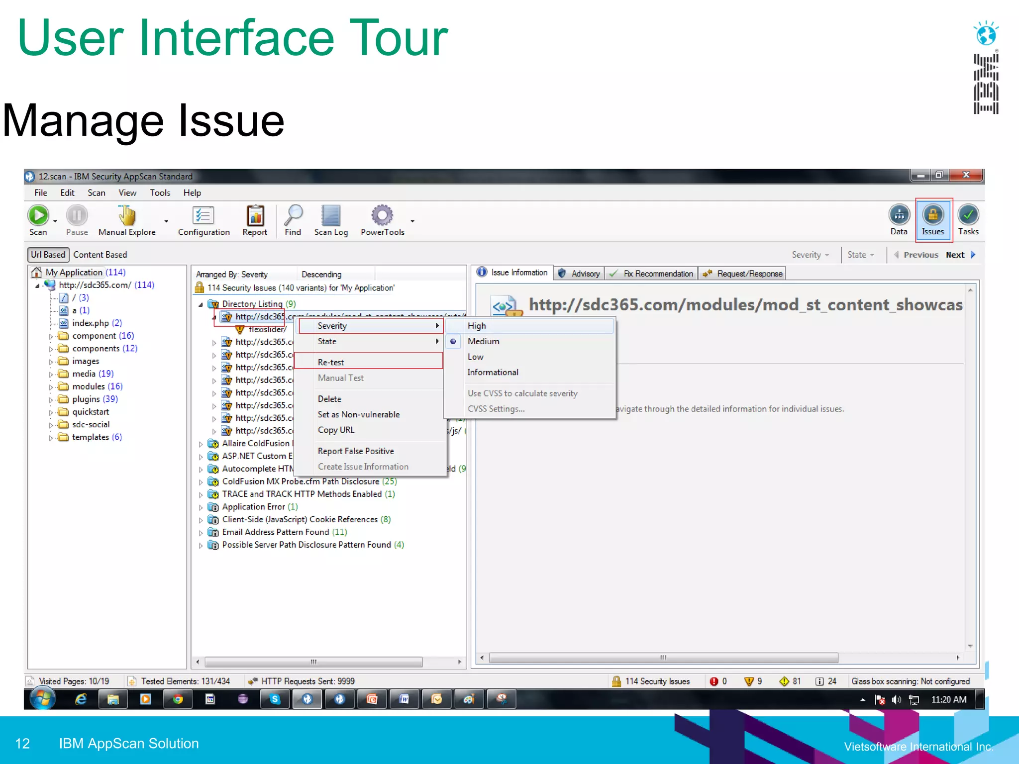Click Application Error info icon
The width and height of the screenshot is (1019, 764).
click(213, 507)
